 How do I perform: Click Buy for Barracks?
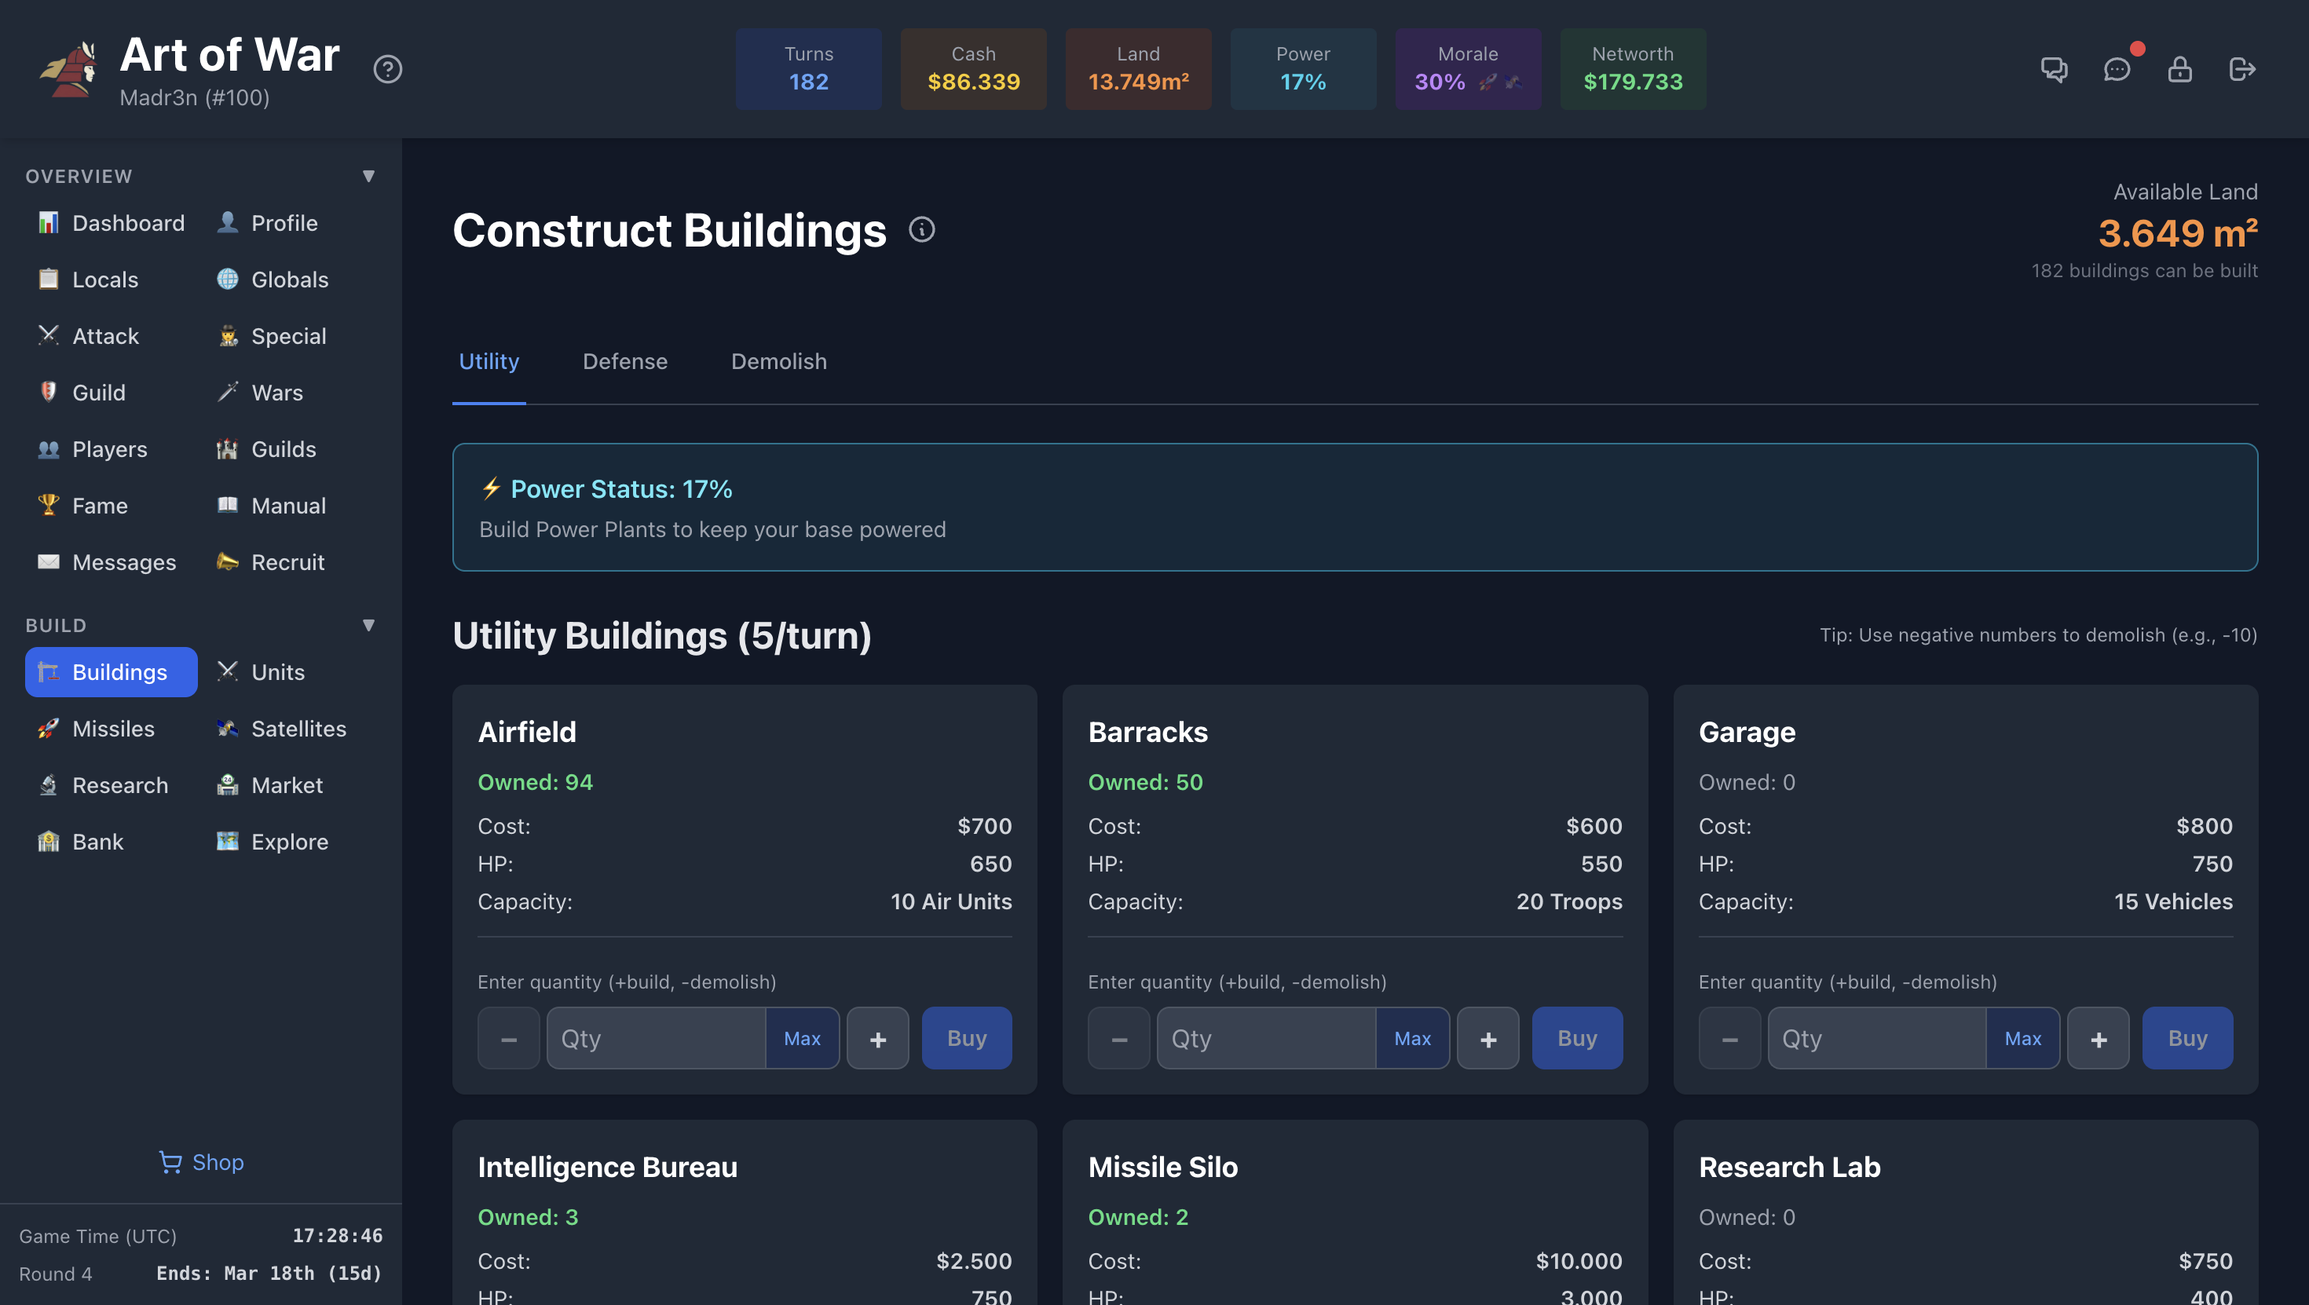click(1577, 1038)
